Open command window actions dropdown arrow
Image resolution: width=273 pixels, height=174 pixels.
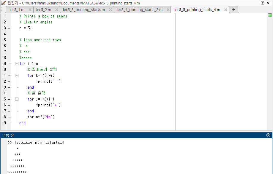pos(268,135)
